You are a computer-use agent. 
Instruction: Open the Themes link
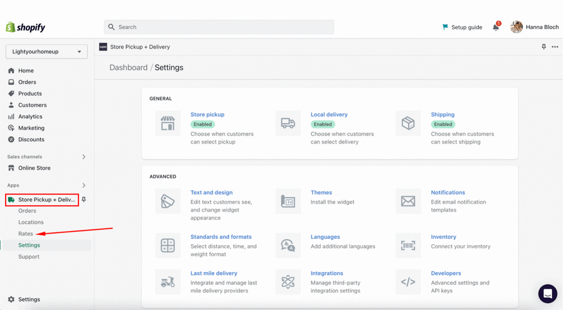321,193
